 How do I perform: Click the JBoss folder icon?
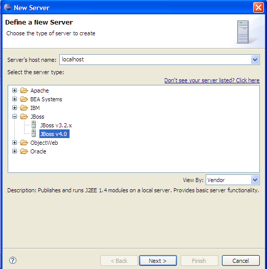(x=24, y=117)
